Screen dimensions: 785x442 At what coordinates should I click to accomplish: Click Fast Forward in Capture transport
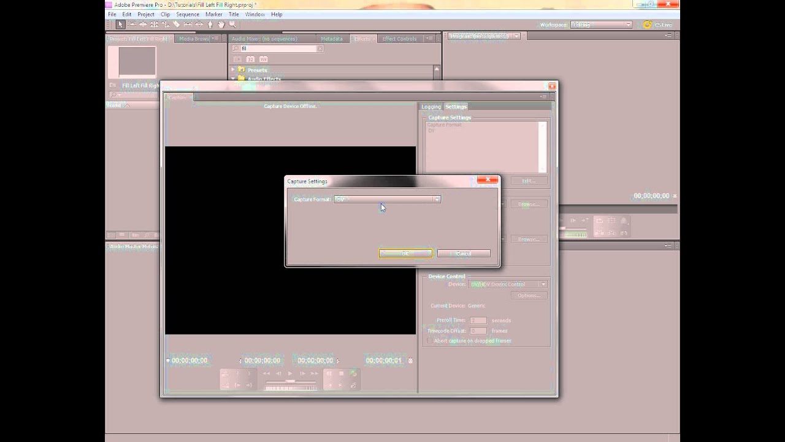[315, 373]
